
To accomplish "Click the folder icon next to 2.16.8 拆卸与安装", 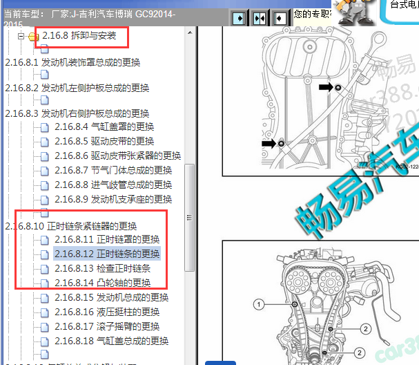I will tap(33, 37).
